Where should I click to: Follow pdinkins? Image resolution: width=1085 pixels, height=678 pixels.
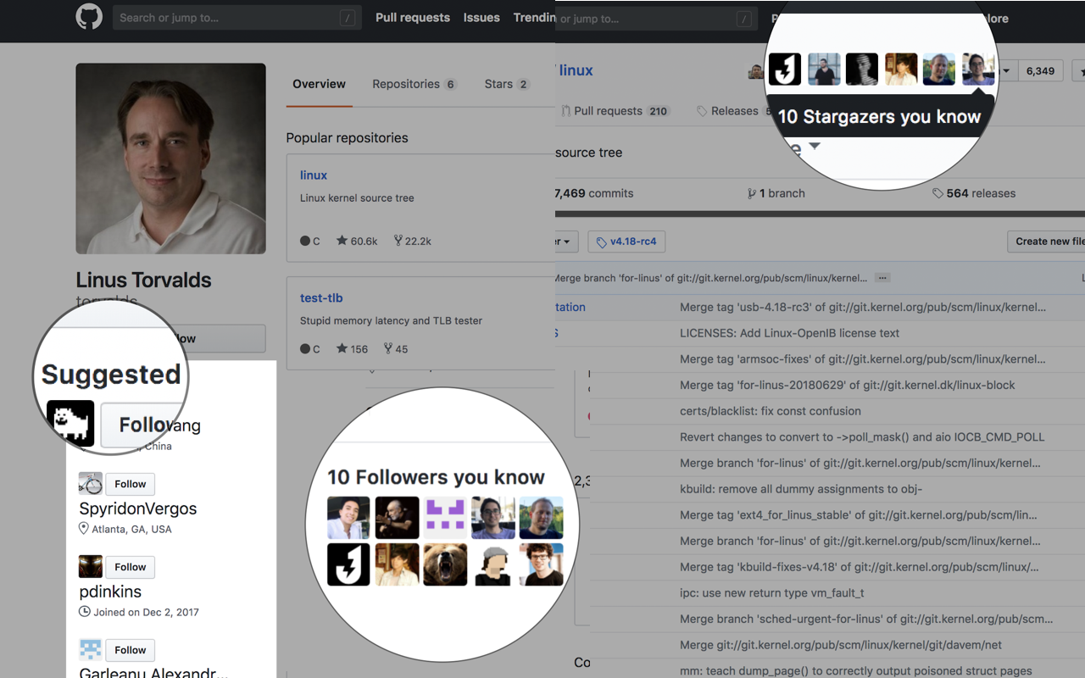[x=131, y=567]
